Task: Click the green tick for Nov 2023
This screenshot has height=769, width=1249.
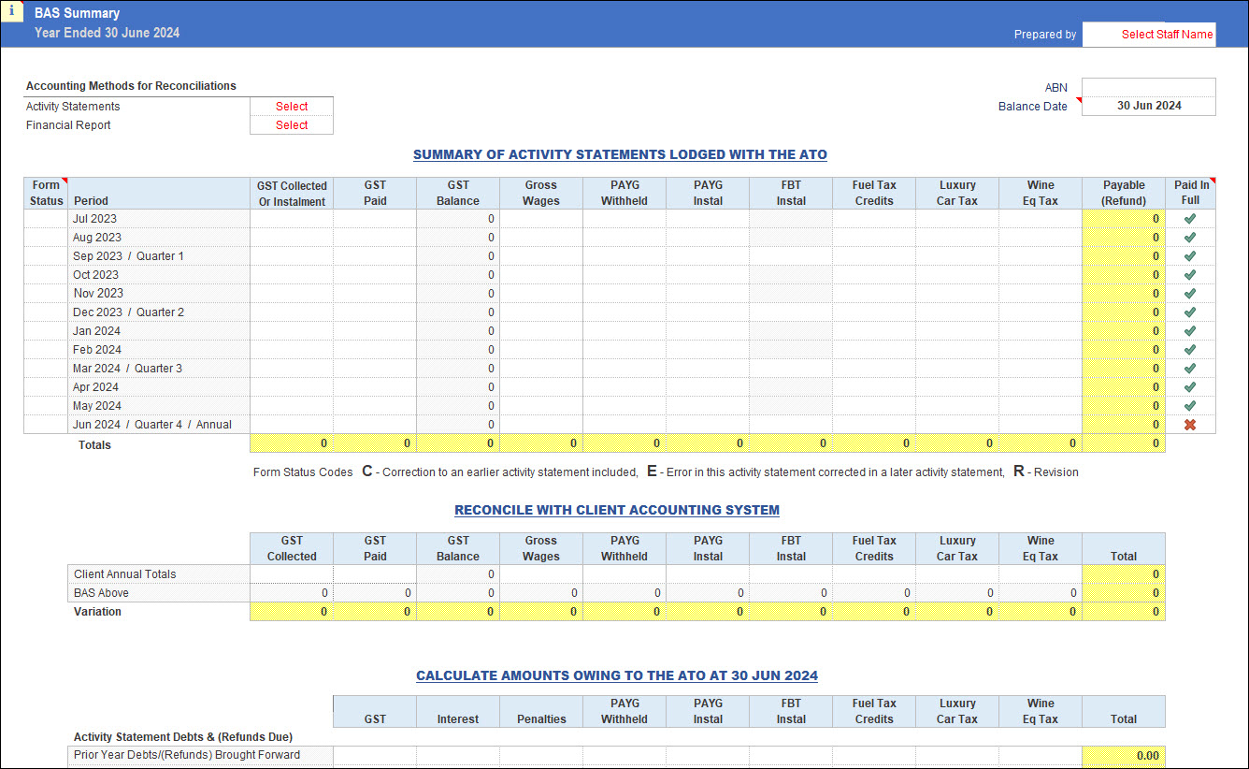Action: (1190, 293)
